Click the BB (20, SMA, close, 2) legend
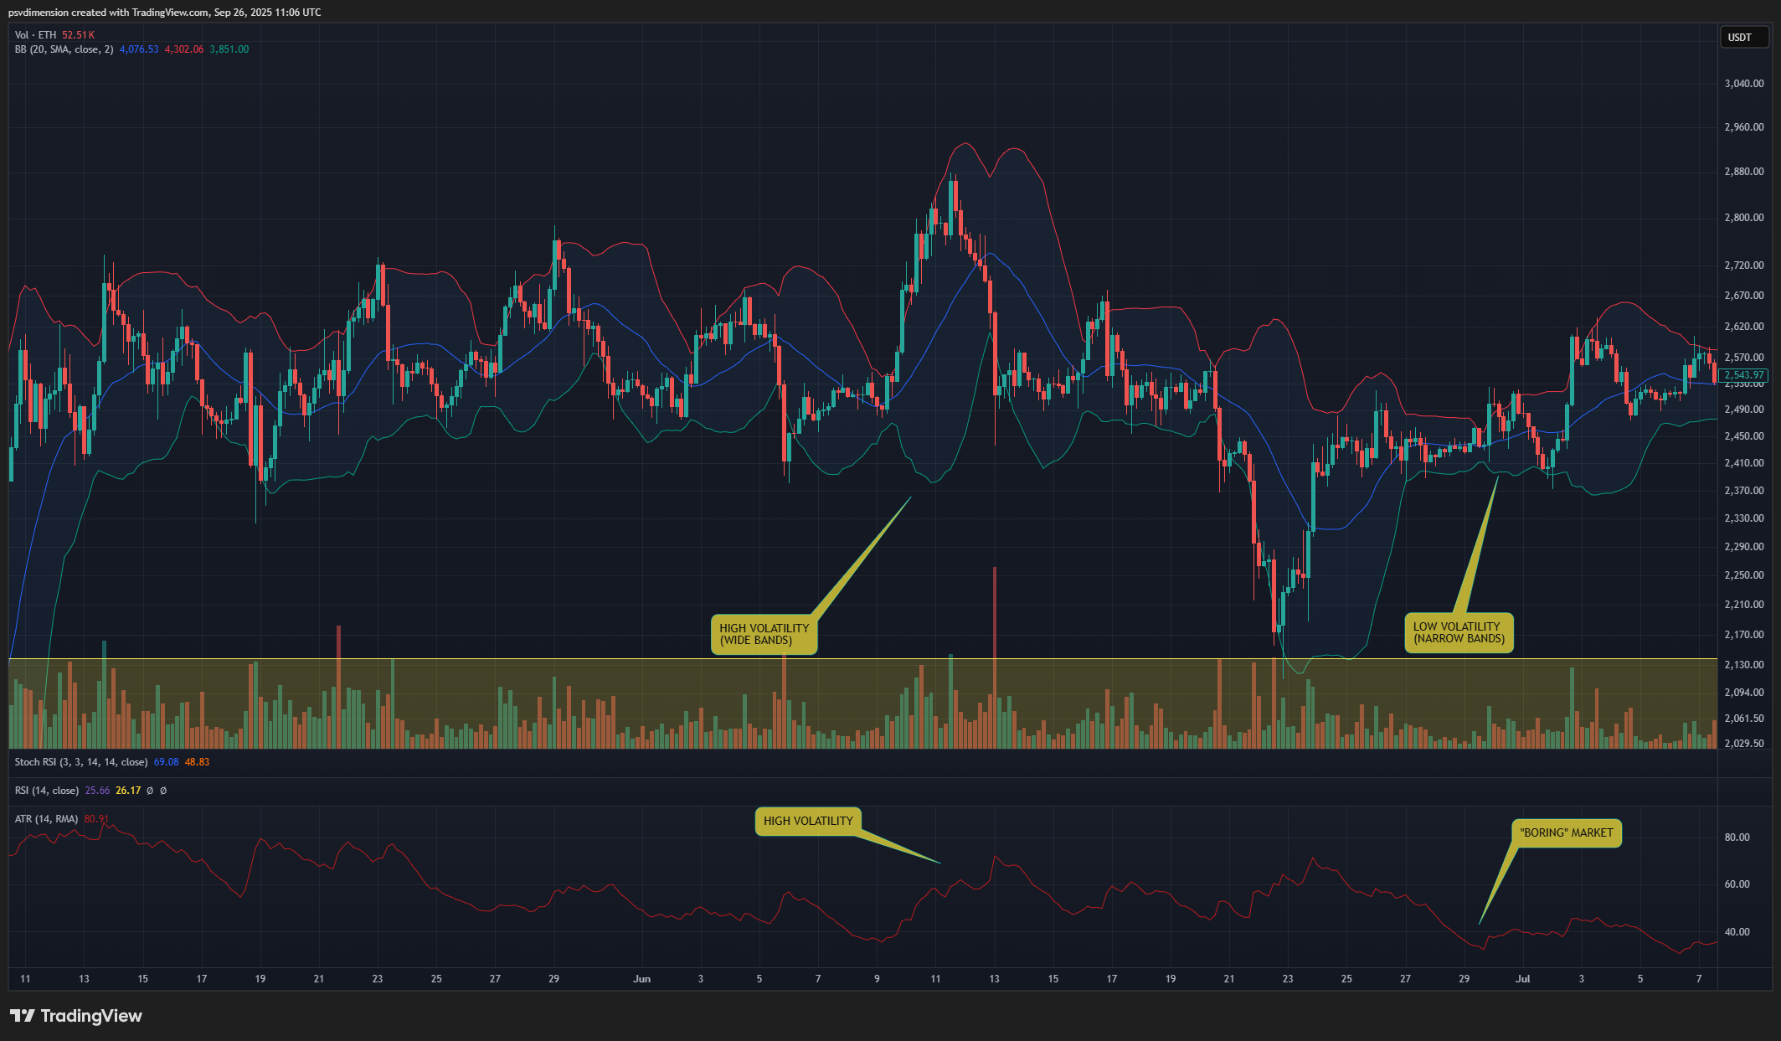 [64, 49]
